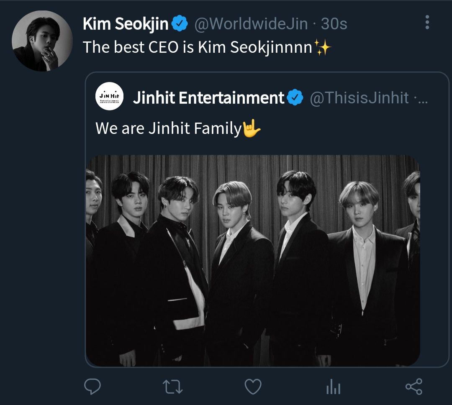The height and width of the screenshot is (405, 452).
Task: Open the Jinhit Entertainment account name
Action: (x=208, y=98)
